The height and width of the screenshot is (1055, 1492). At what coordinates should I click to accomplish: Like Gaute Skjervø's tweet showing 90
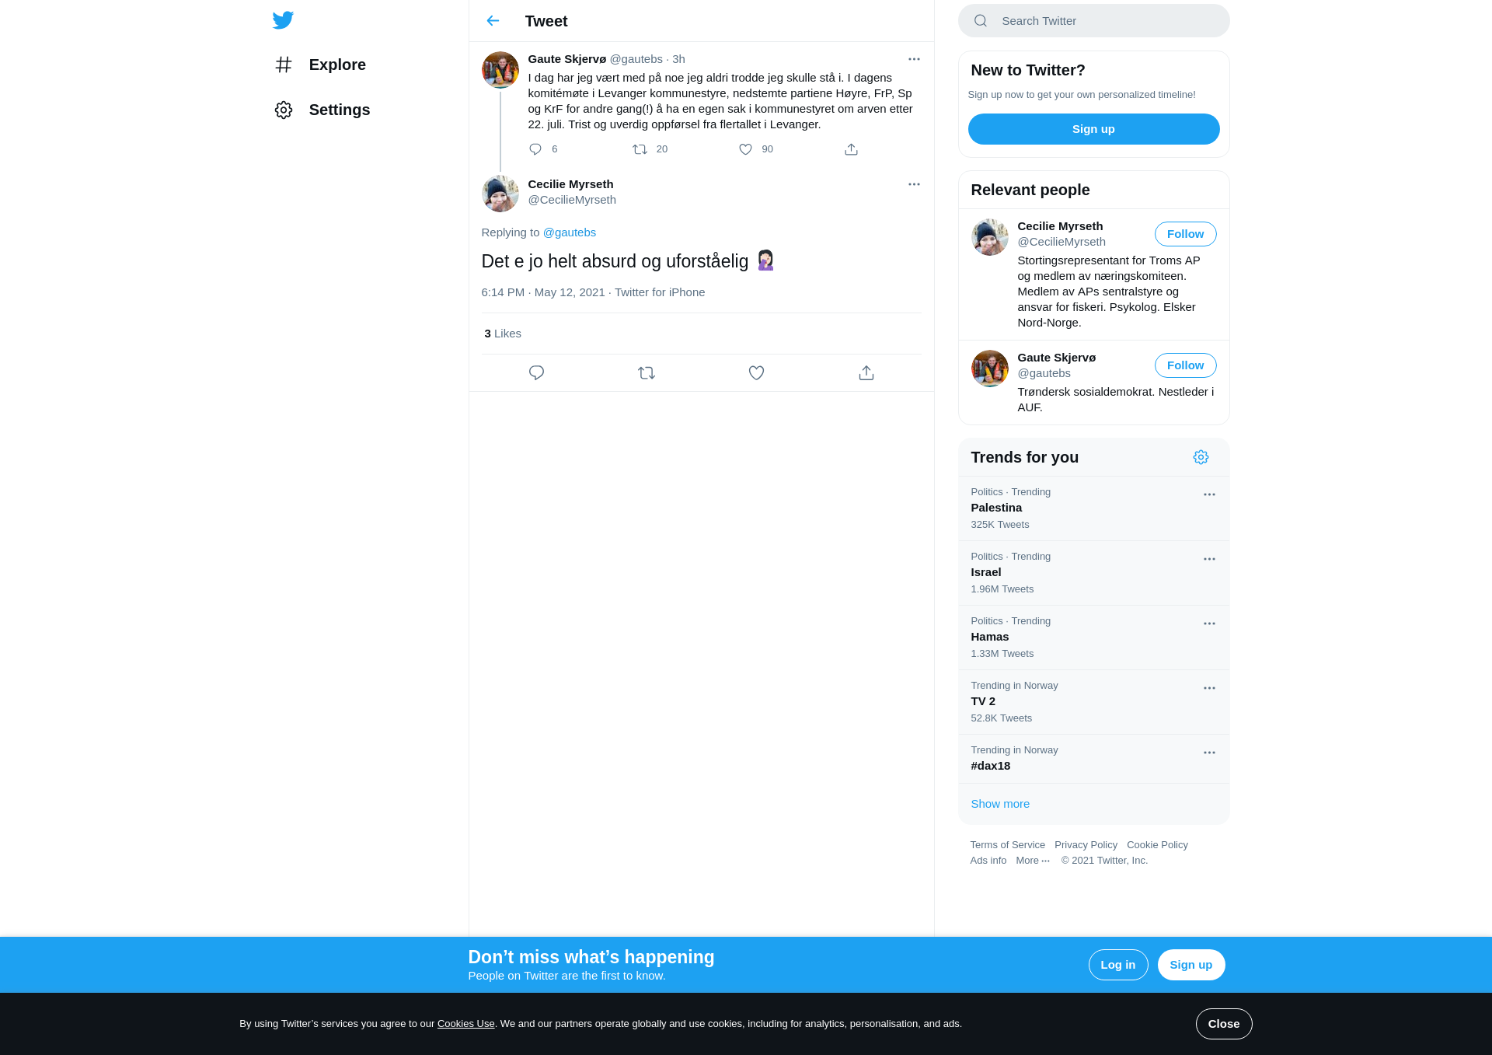tap(745, 149)
